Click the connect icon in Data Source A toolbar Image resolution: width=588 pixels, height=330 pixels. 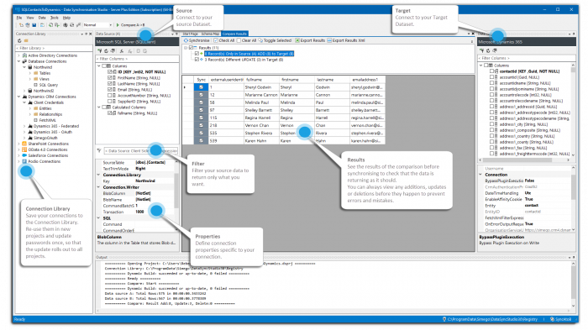pos(100,51)
